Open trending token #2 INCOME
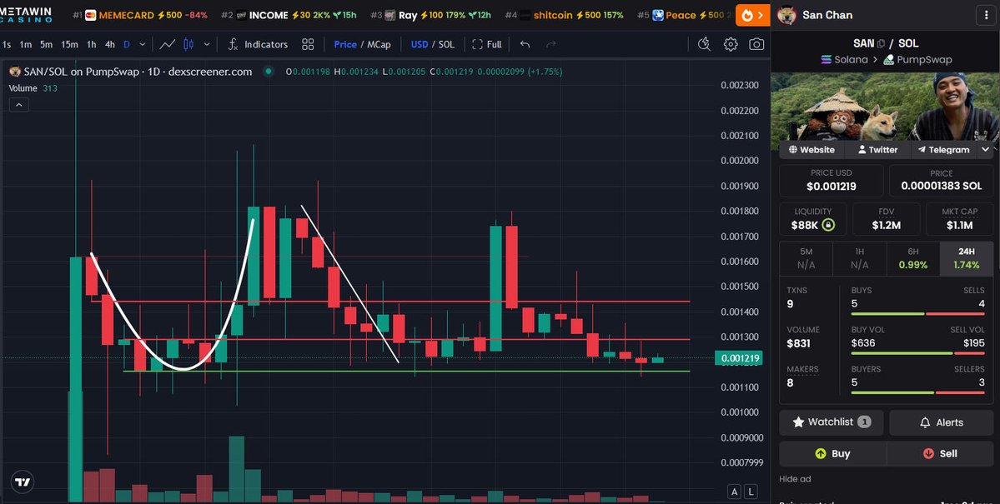The height and width of the screenshot is (504, 1000). pyautogui.click(x=289, y=15)
